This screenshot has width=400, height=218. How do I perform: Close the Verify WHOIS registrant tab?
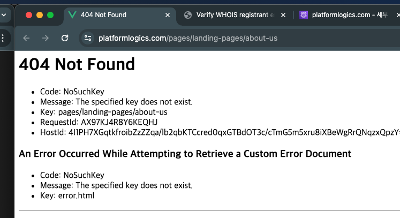click(x=283, y=15)
